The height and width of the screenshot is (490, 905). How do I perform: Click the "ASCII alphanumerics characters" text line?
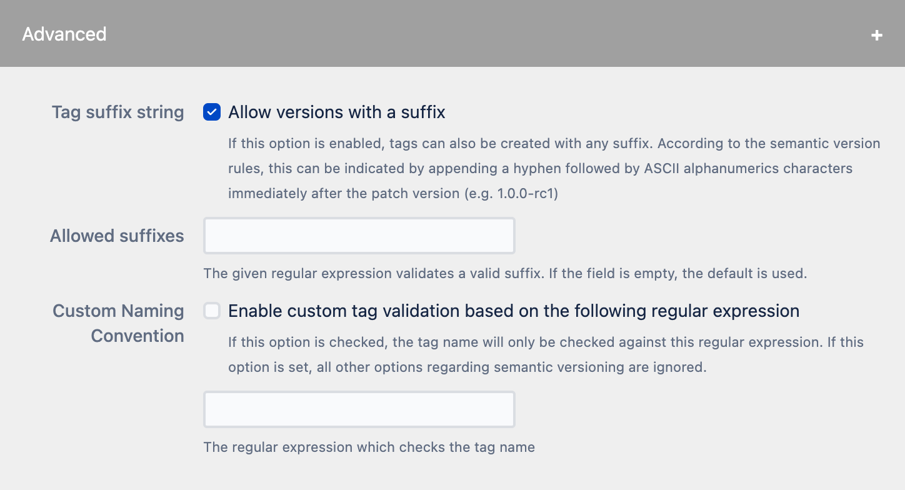tap(540, 169)
